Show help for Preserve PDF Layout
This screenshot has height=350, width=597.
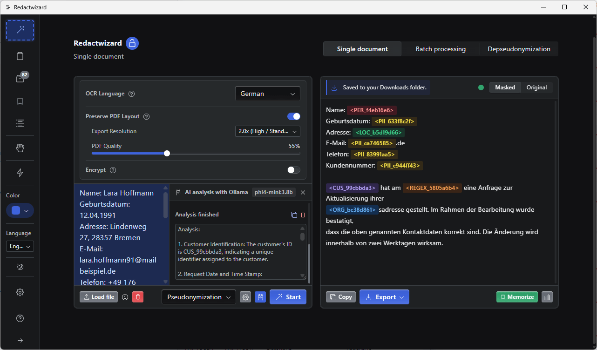click(x=146, y=117)
